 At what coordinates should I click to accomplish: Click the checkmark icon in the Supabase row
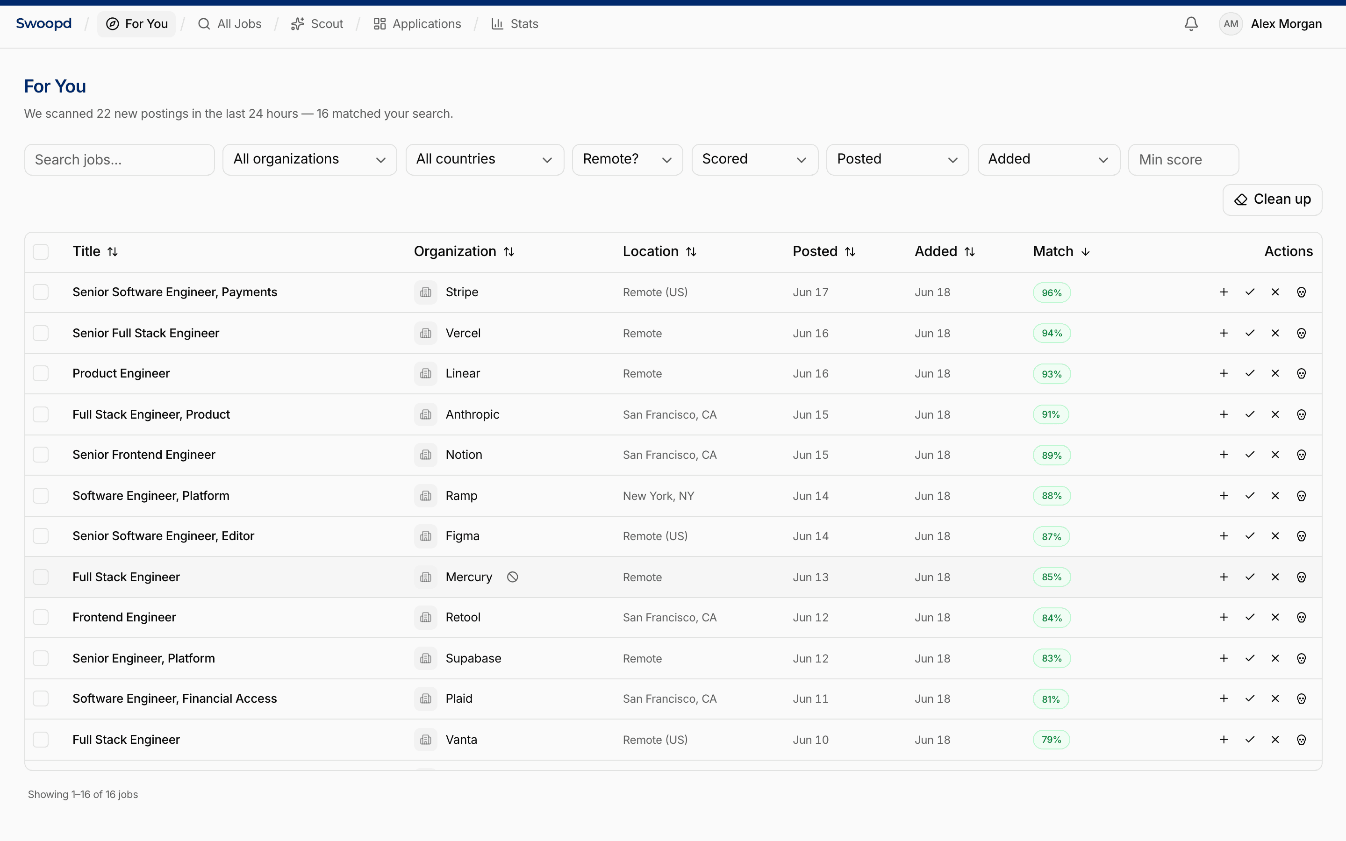1250,658
